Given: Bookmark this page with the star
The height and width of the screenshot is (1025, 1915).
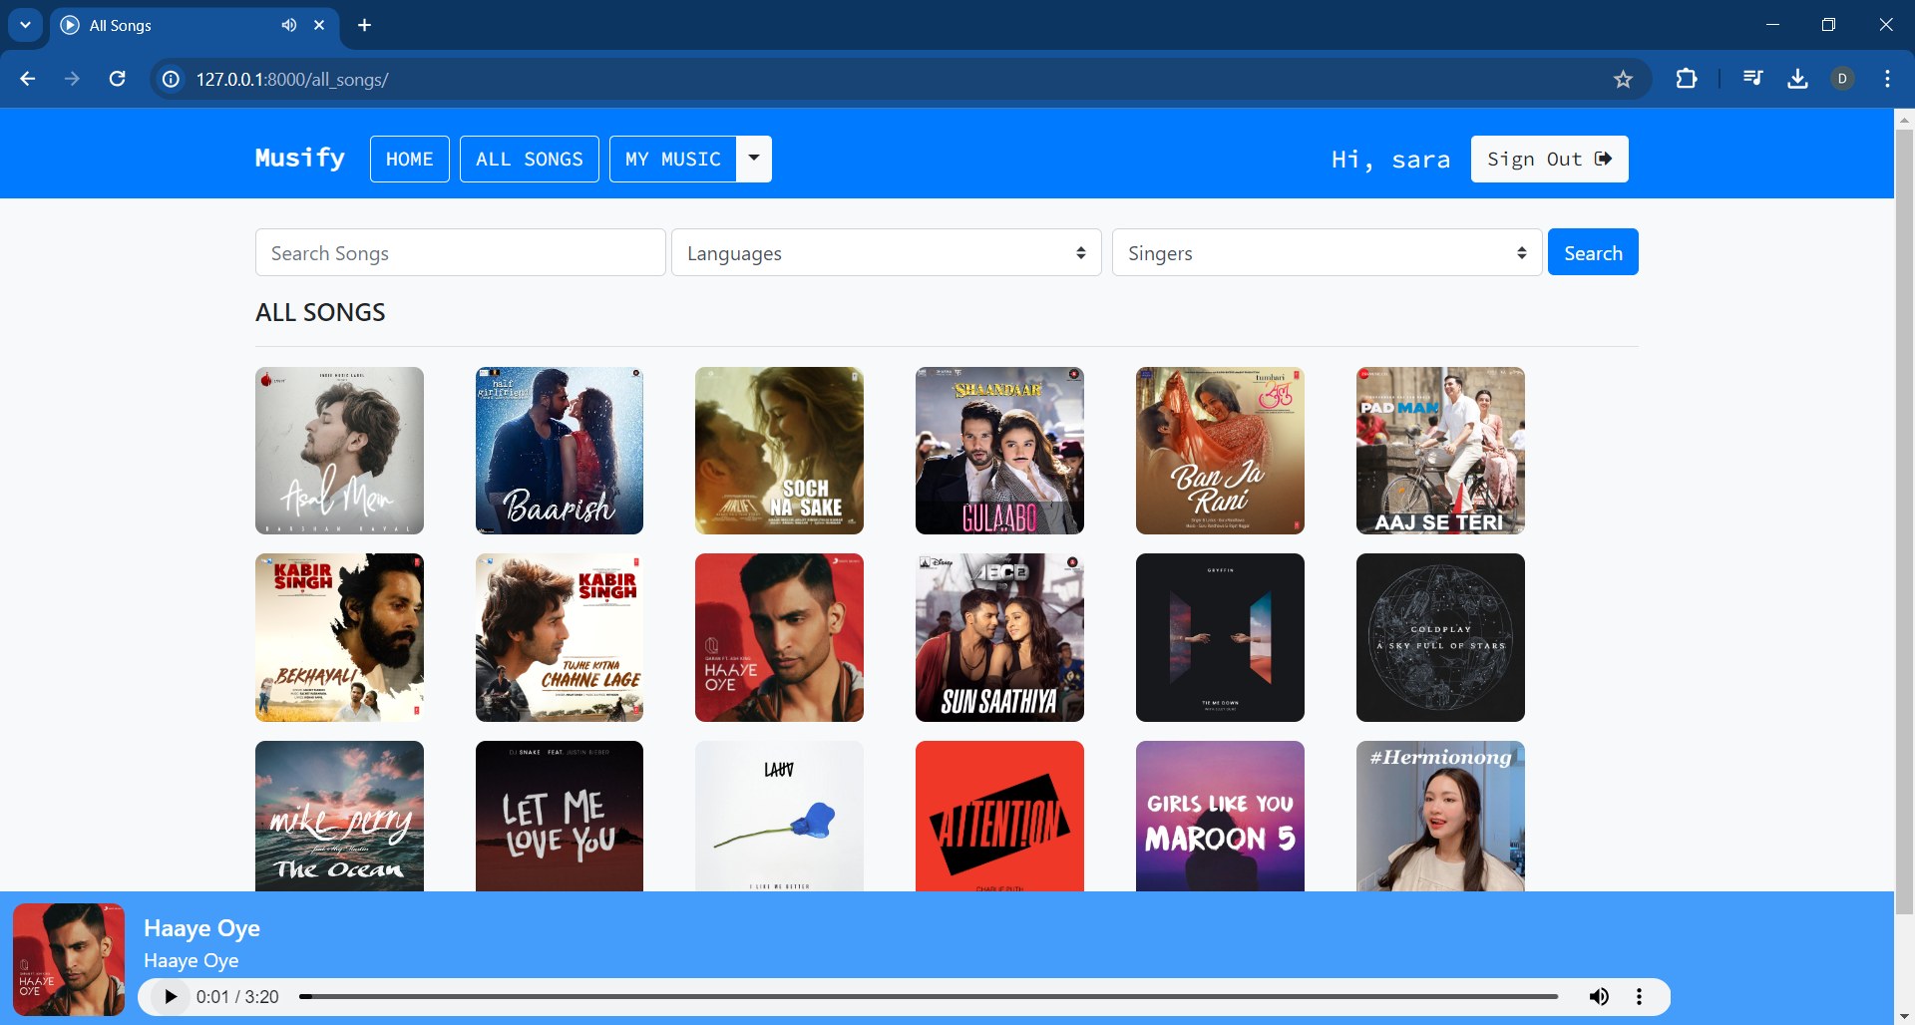Looking at the screenshot, I should pos(1623,79).
